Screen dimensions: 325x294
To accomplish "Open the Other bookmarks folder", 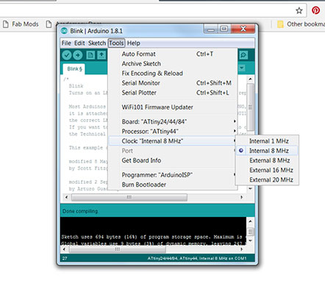I will 301,24.
